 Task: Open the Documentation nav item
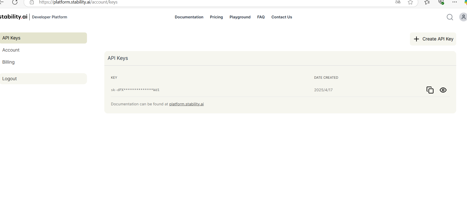[x=189, y=17]
